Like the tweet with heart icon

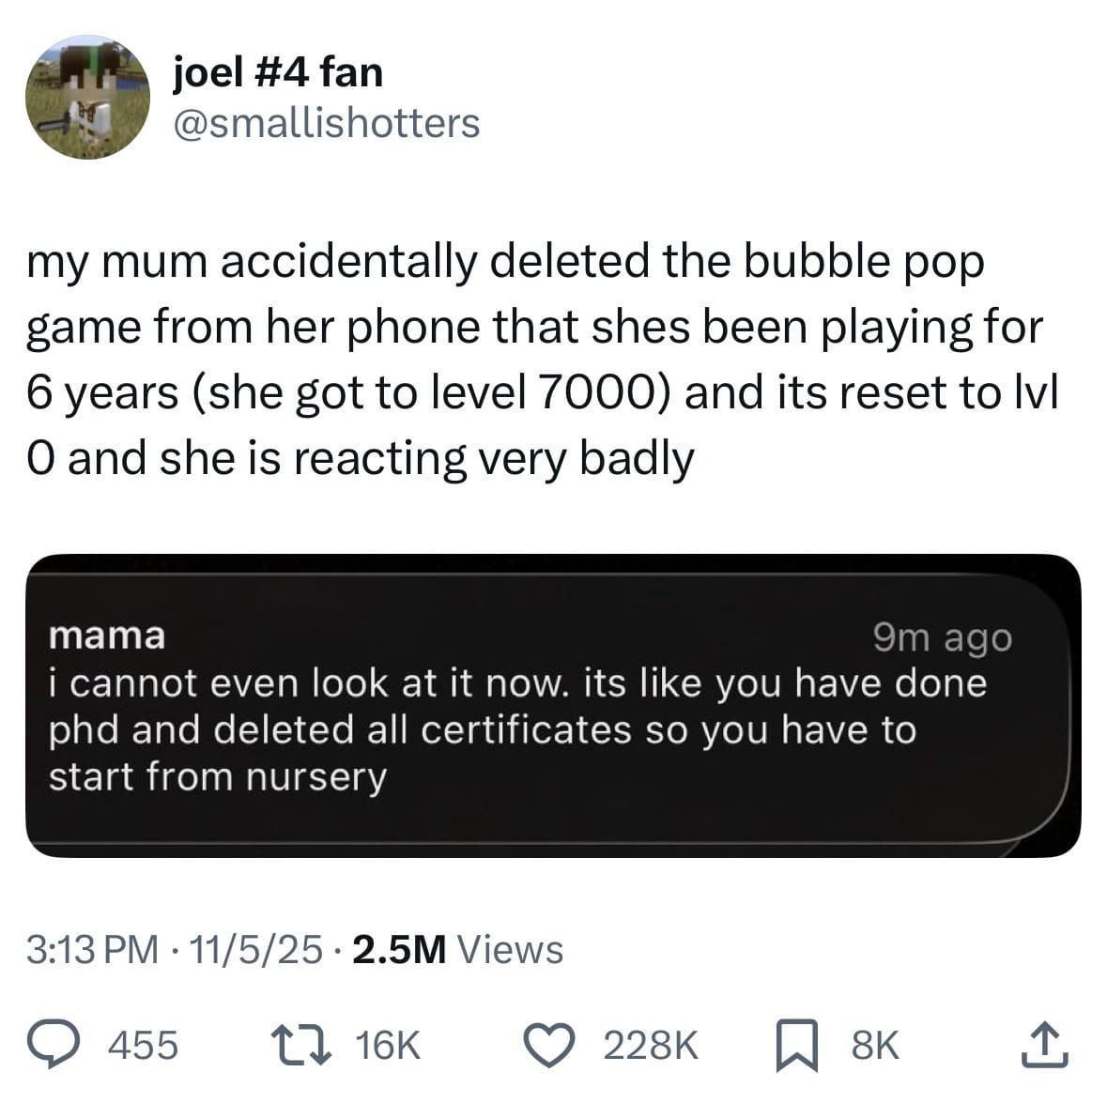[x=549, y=1046]
